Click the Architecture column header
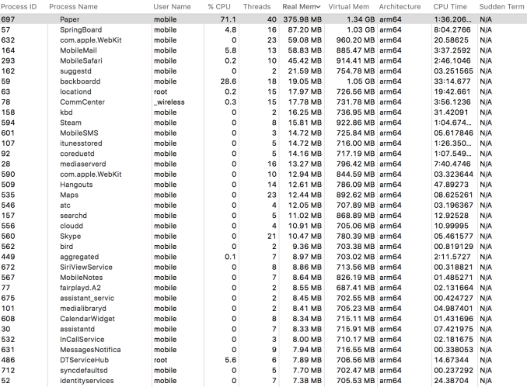 [x=400, y=7]
